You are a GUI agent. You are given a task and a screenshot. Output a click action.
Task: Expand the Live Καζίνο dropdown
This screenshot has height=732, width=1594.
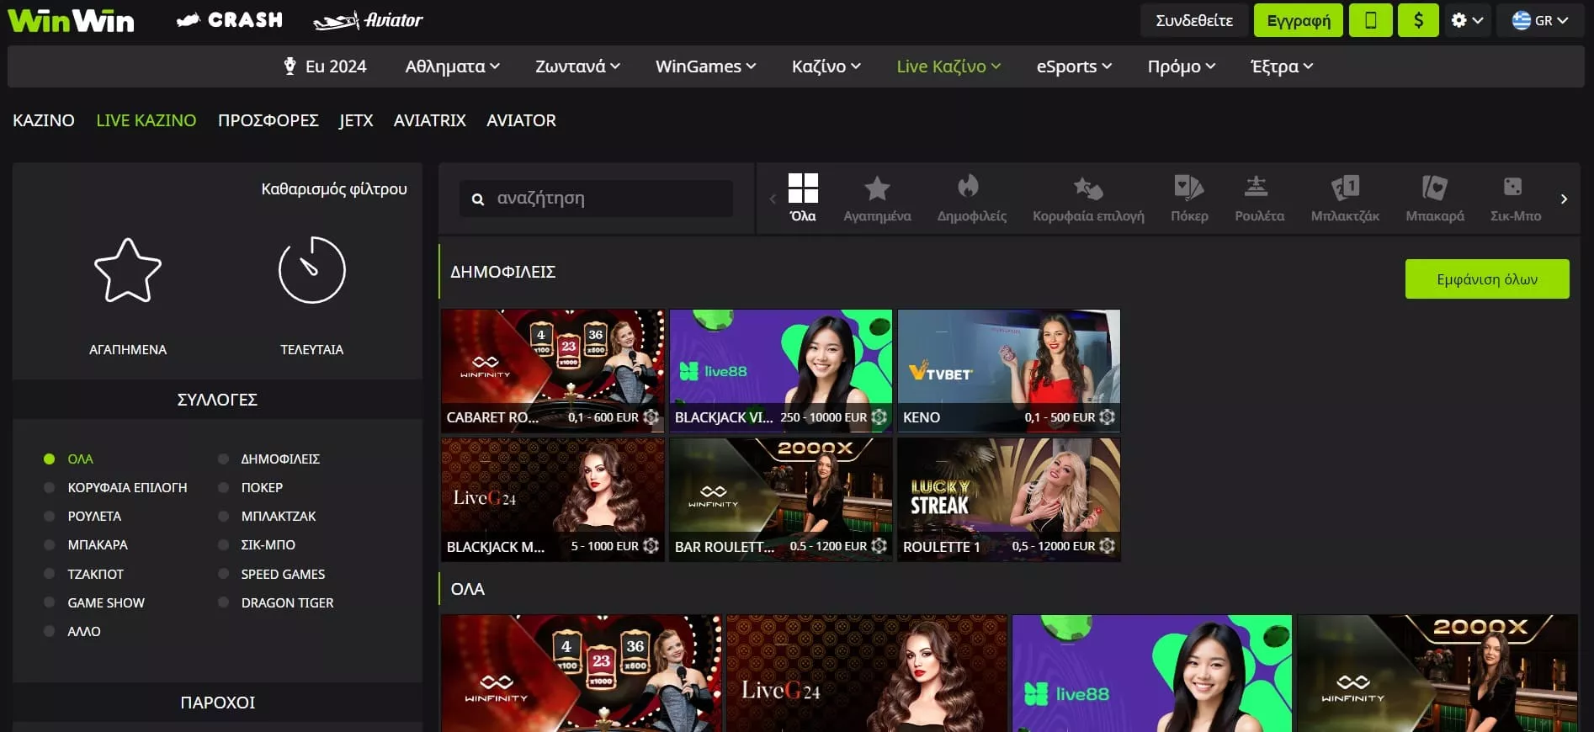[948, 66]
